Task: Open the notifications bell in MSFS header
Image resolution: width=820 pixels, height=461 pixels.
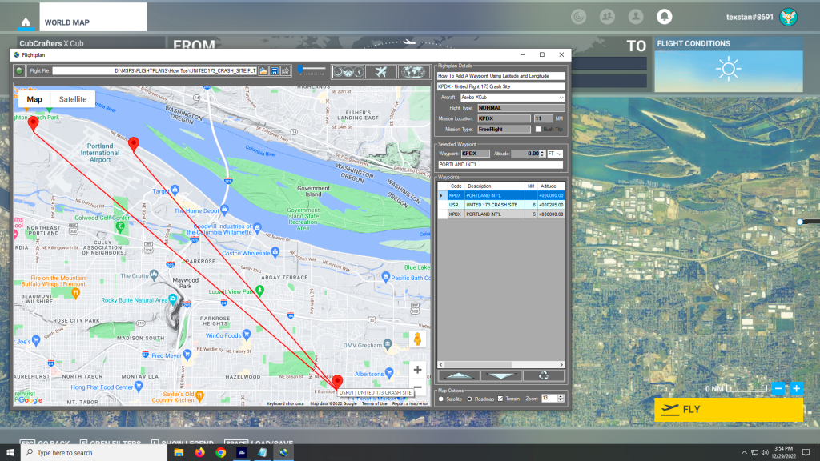Action: pos(664,17)
